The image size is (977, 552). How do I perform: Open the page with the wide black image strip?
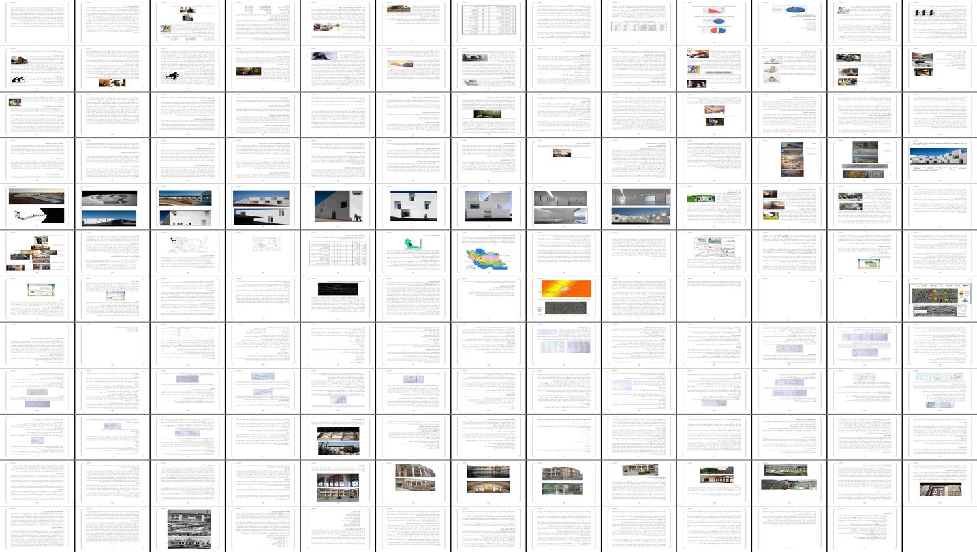[x=337, y=298]
